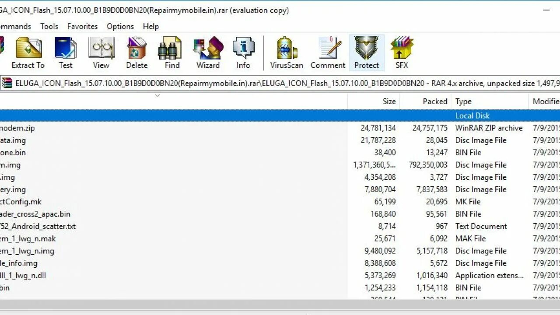The width and height of the screenshot is (560, 315).
Task: Select the modem.zip file row
Action: (x=280, y=128)
